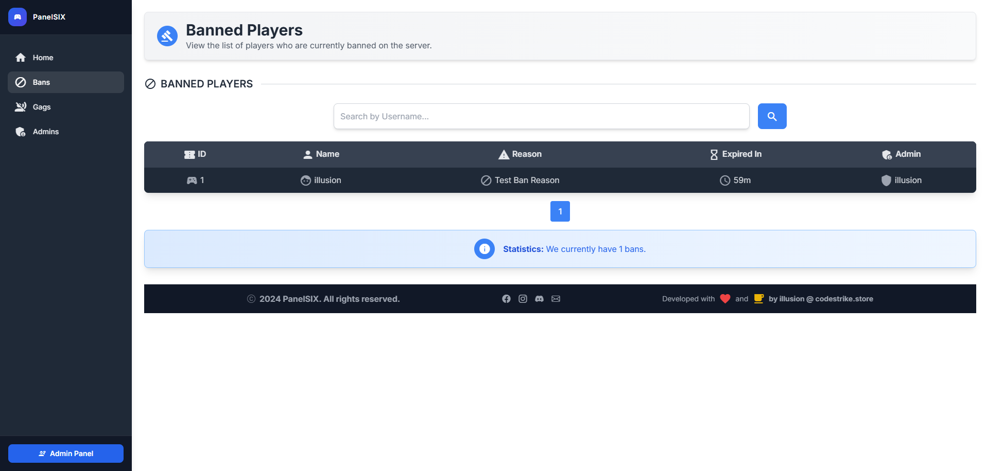
Task: Click banned player name illusion
Action: click(327, 180)
